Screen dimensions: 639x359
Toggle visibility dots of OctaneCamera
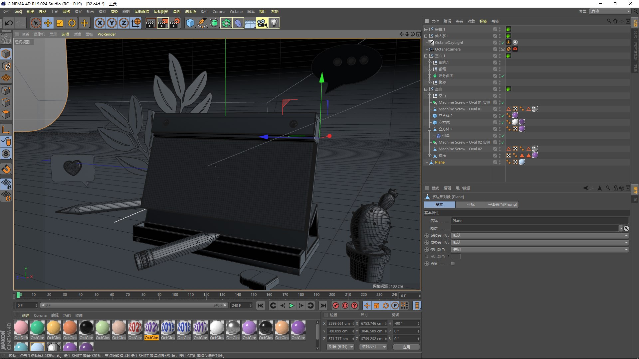pyautogui.click(x=500, y=49)
